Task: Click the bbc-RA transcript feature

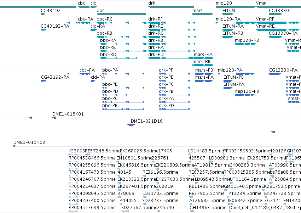Action: tap(123, 44)
